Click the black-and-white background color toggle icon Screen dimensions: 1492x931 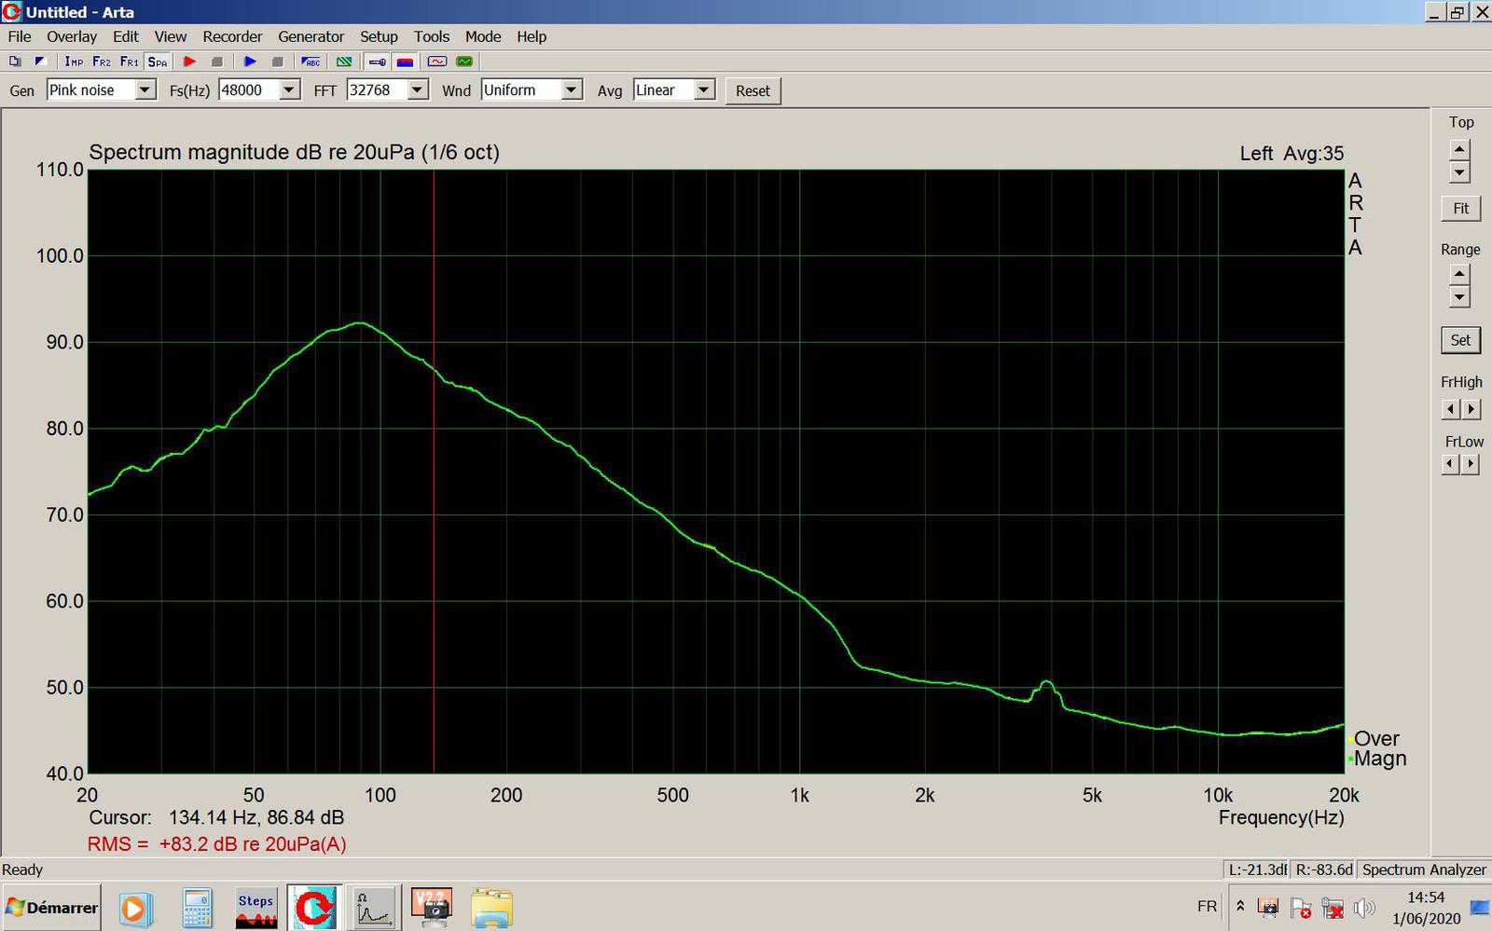[x=39, y=62]
